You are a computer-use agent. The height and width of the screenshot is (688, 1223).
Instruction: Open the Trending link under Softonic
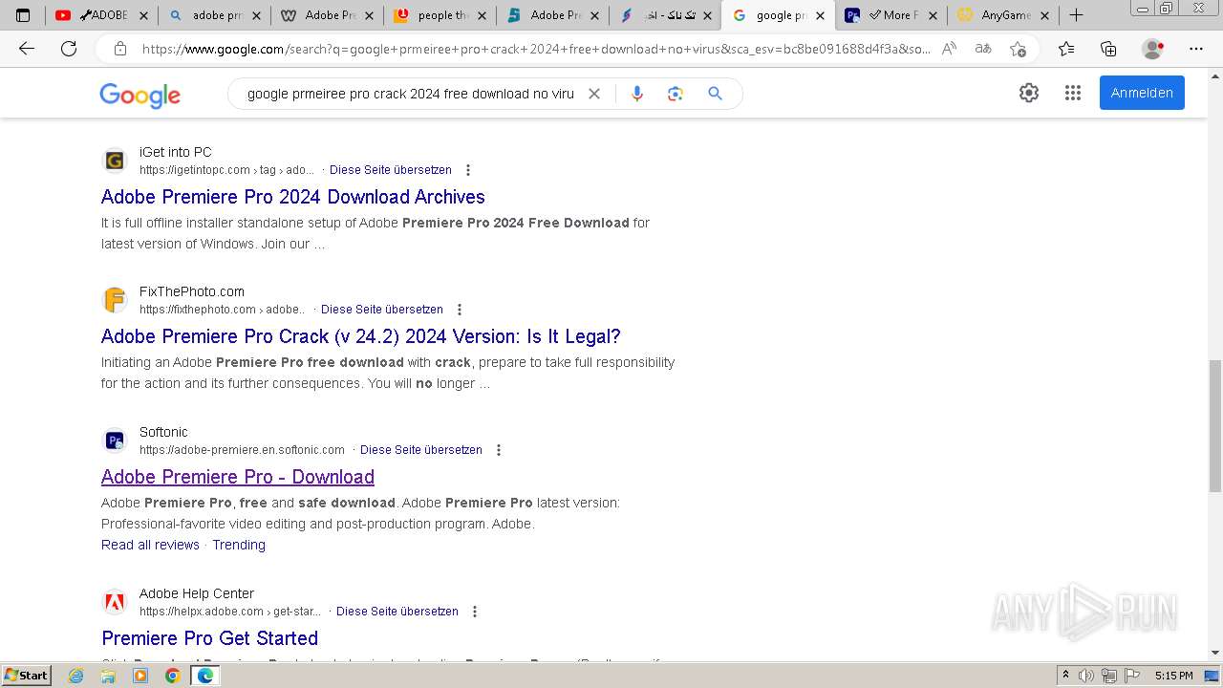click(x=239, y=545)
